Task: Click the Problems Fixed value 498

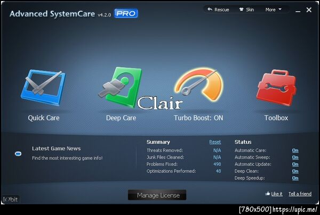Action: [217, 164]
